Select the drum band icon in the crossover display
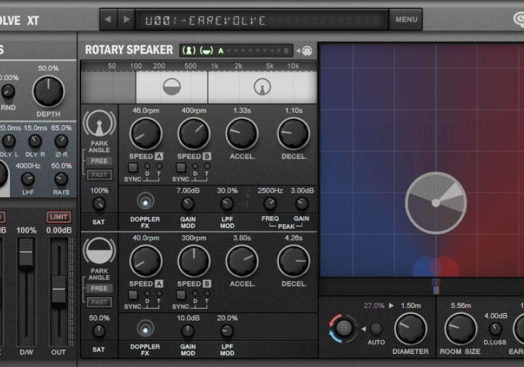The image size is (524, 367). (171, 87)
